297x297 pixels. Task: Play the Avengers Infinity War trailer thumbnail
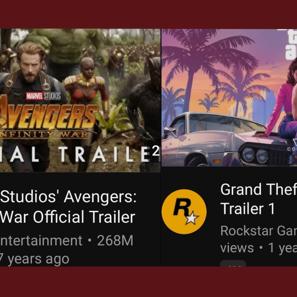tap(80, 100)
